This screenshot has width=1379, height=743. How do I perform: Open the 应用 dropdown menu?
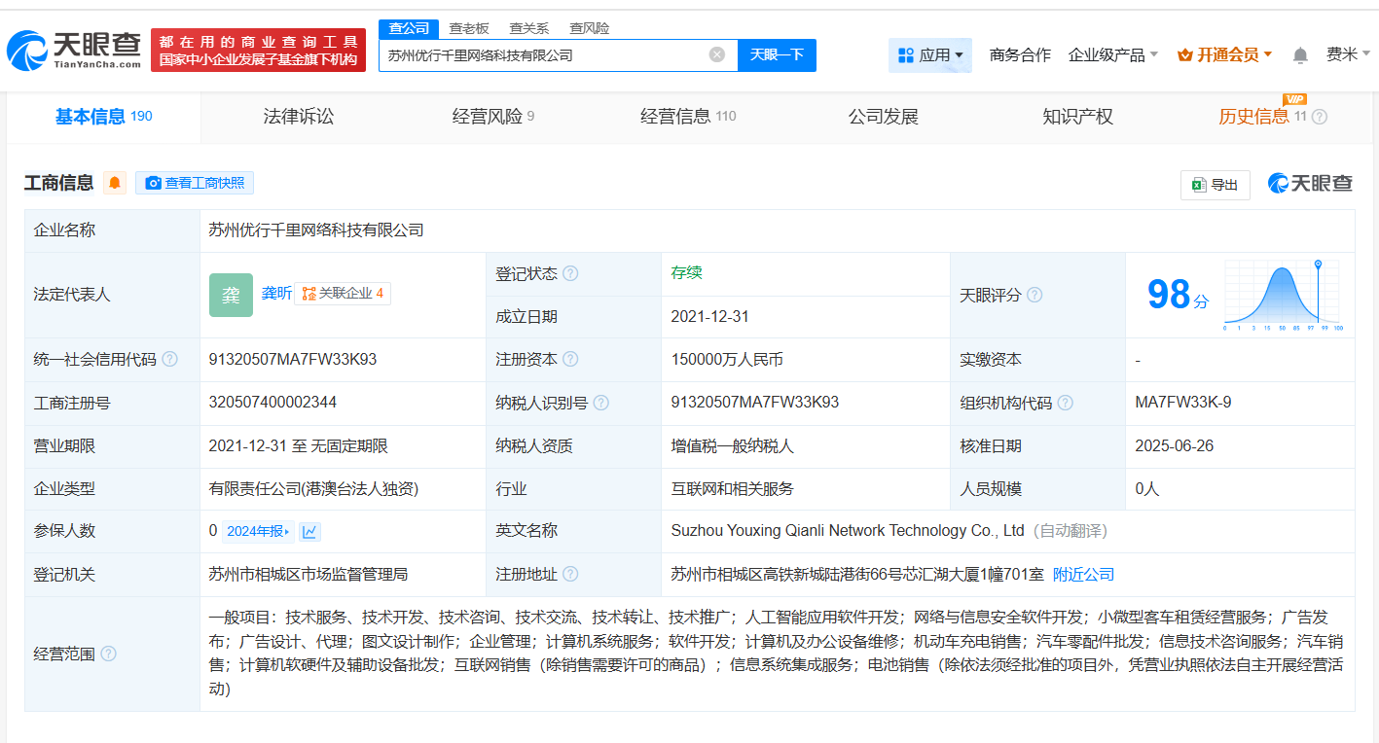930,55
